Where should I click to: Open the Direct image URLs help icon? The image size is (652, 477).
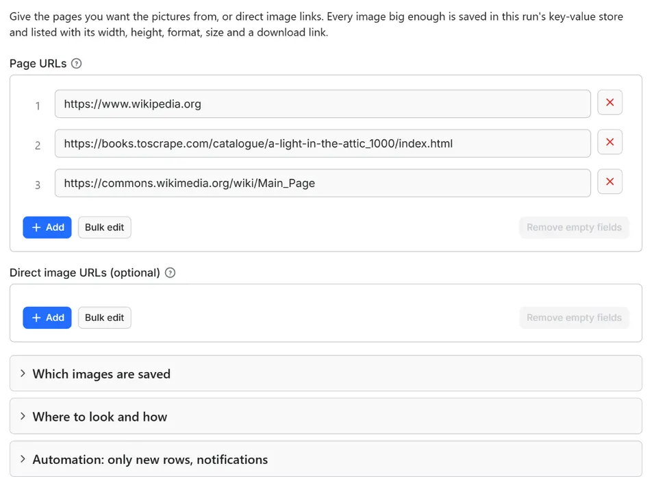(x=170, y=273)
